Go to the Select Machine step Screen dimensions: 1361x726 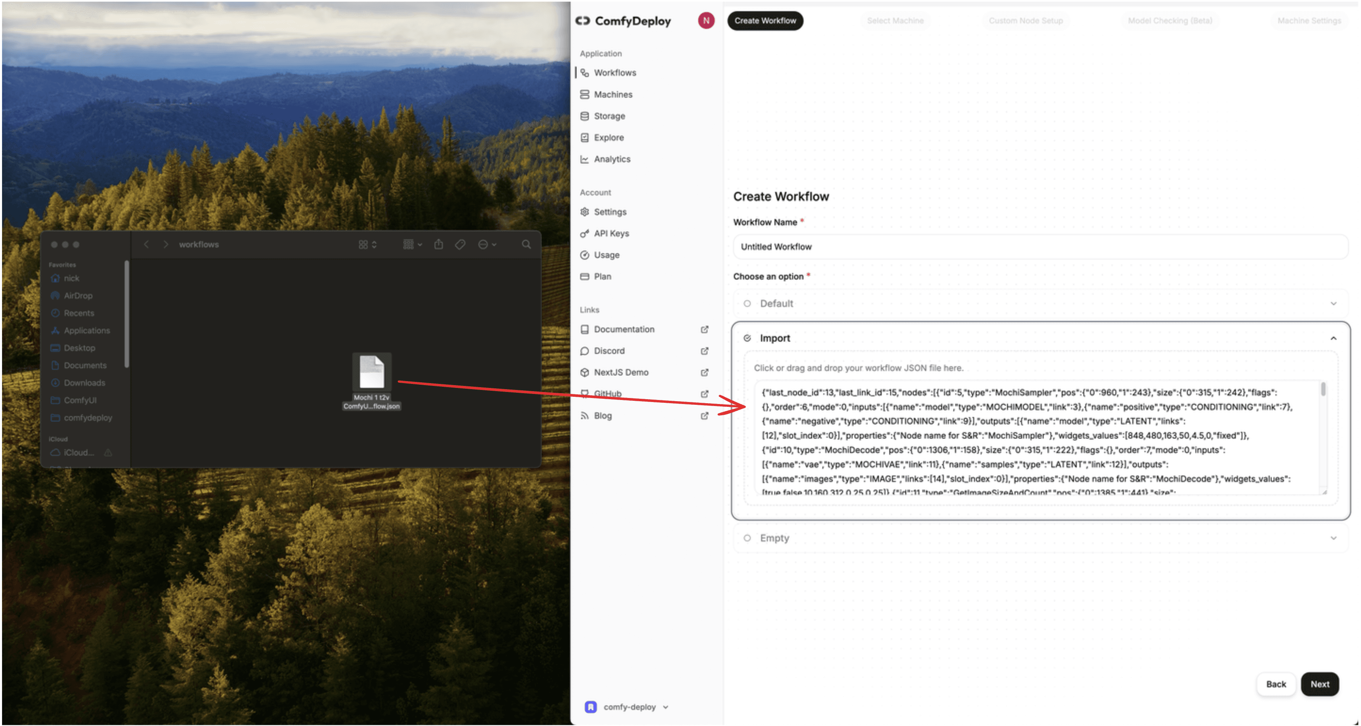pos(895,21)
